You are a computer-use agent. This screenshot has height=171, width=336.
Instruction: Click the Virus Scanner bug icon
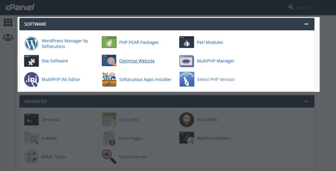109,157
